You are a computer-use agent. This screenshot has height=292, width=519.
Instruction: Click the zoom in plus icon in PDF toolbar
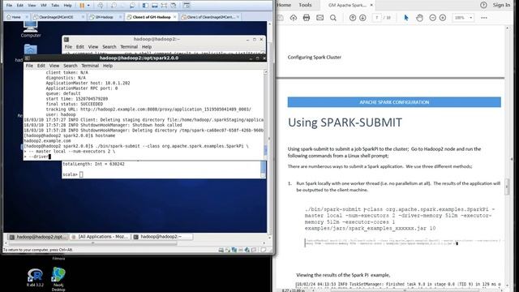tap(443, 18)
